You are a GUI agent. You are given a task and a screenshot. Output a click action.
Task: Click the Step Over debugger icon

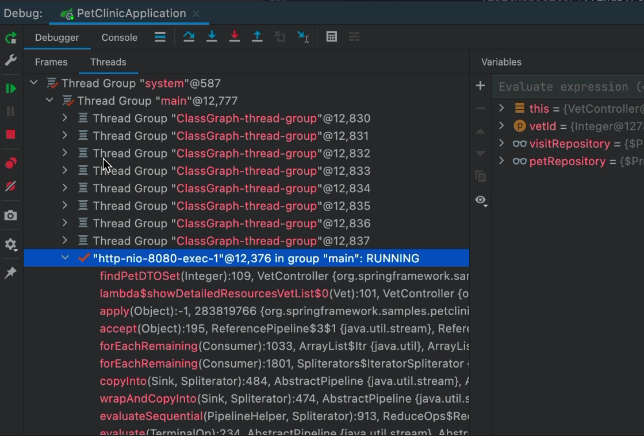point(189,37)
